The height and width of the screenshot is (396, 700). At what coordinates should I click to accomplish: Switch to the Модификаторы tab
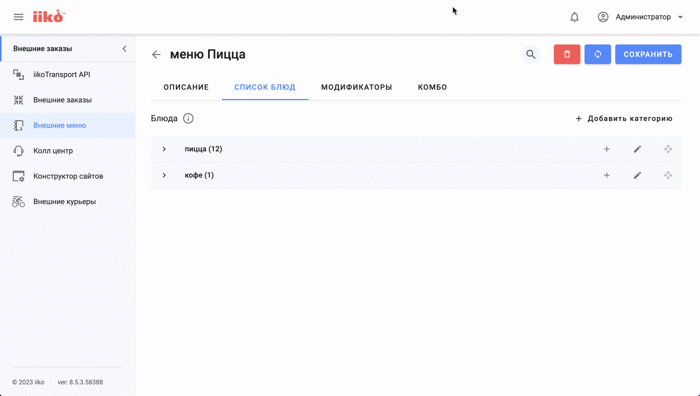[x=356, y=87]
